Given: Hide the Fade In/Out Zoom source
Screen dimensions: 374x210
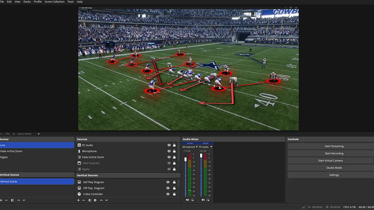Looking at the screenshot, I should [x=169, y=157].
